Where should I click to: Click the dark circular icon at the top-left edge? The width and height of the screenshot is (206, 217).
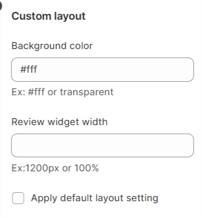click(x=1, y=6)
